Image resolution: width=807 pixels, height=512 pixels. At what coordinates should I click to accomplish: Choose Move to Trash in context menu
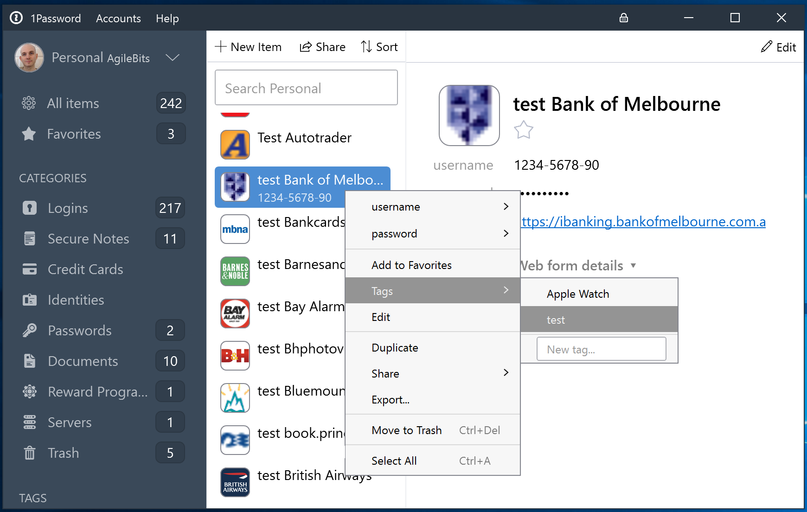pyautogui.click(x=433, y=430)
